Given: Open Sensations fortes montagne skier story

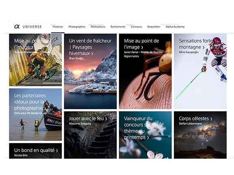Looking at the screenshot, I should coord(200,71).
